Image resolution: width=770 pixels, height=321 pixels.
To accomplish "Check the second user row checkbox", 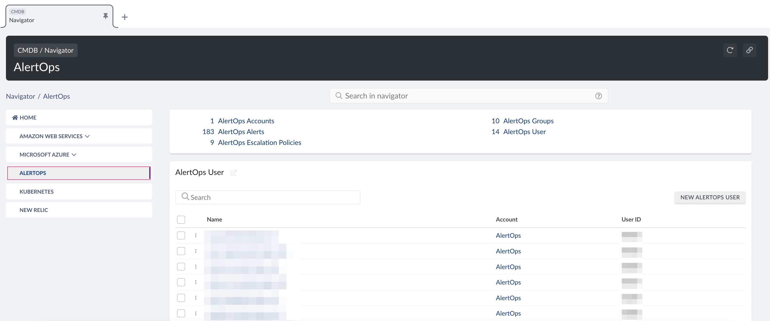I will (181, 251).
